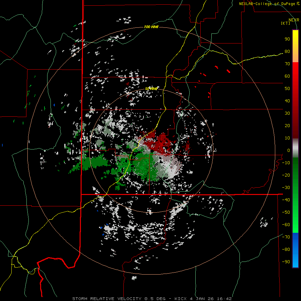Click the -50 scale value
The width and height of the screenshot is (301, 301).
click(x=286, y=212)
